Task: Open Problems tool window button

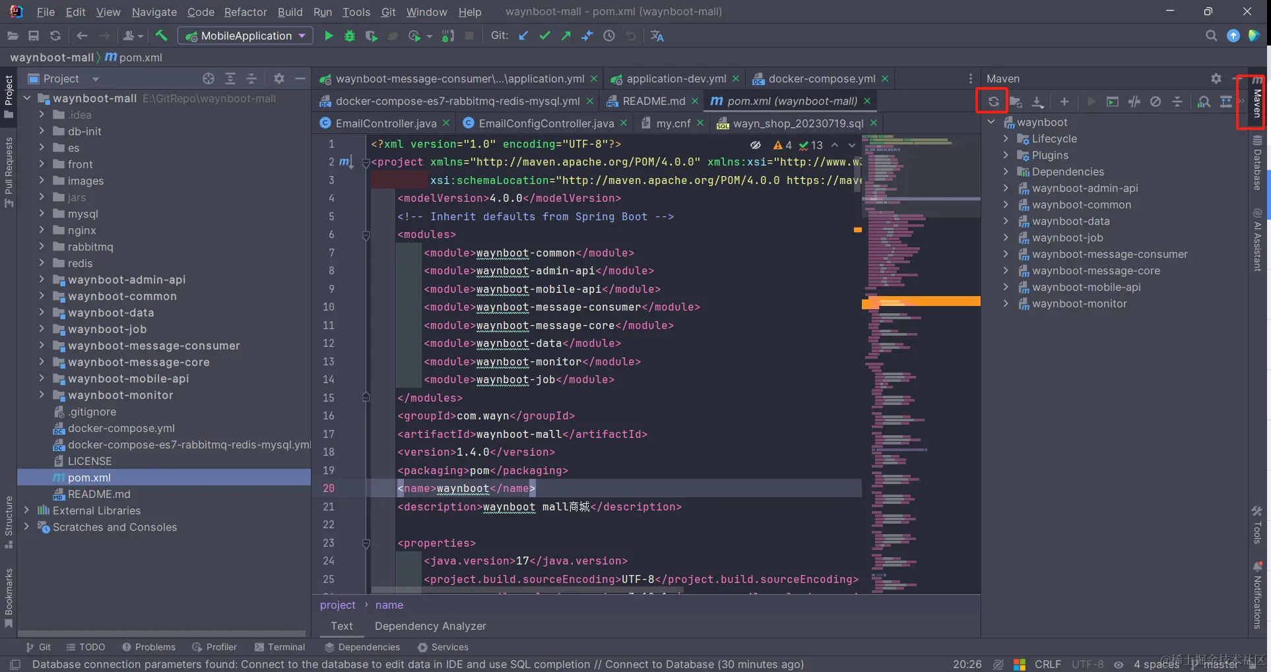Action: tap(148, 647)
